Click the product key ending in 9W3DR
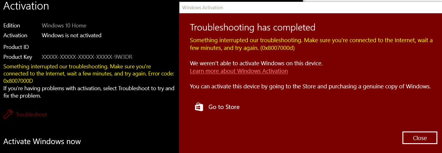Viewport: 442px width, 153px height. [87, 57]
